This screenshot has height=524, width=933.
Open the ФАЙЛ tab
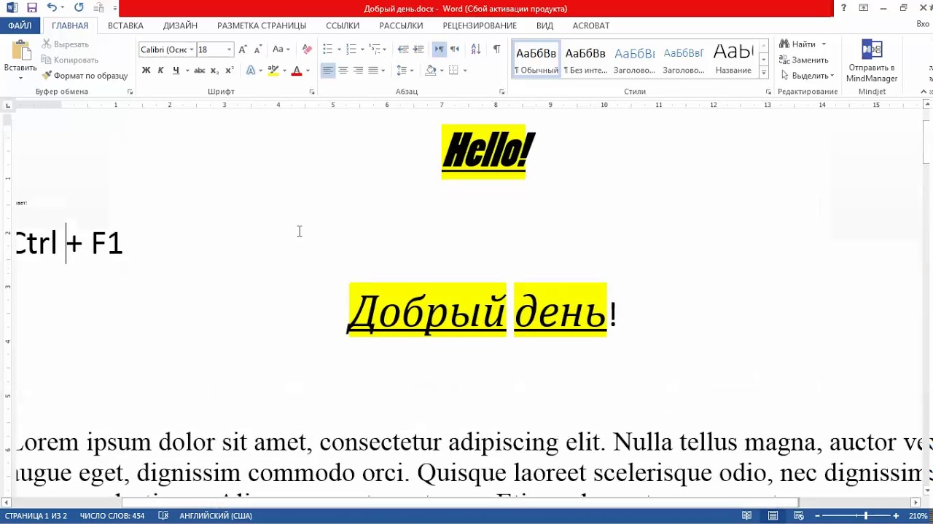20,25
